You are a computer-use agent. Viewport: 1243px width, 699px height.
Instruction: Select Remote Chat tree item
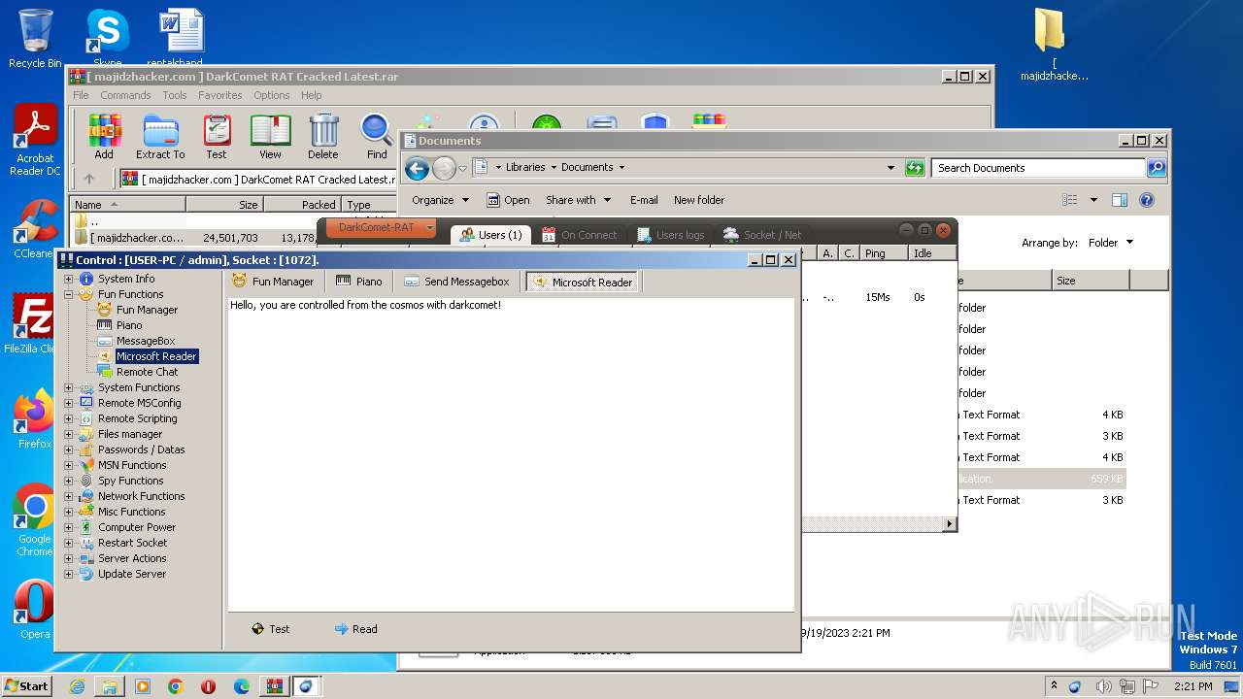point(148,372)
